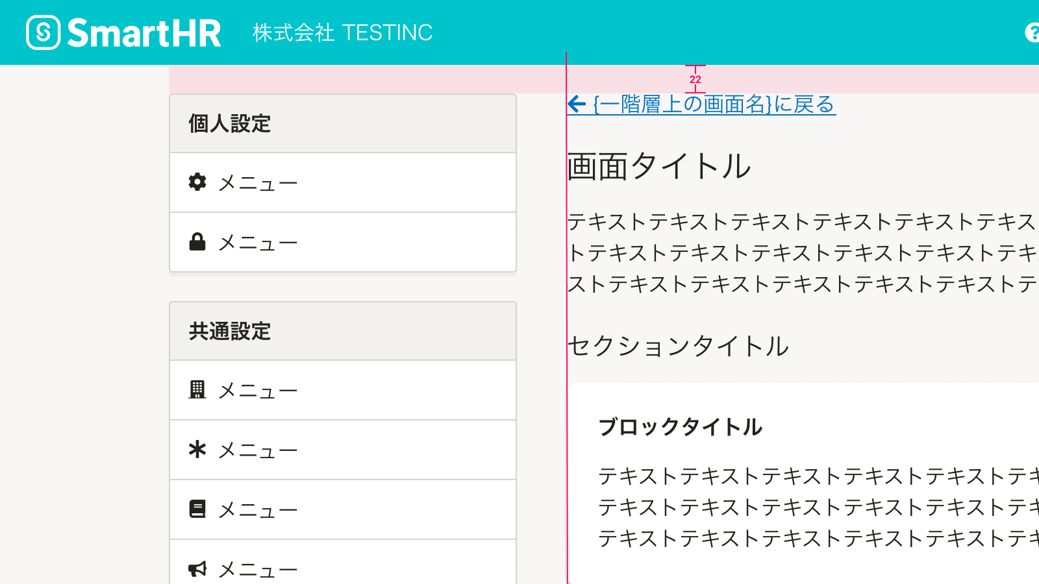Click the red 22 spacing measurement label

pos(695,79)
